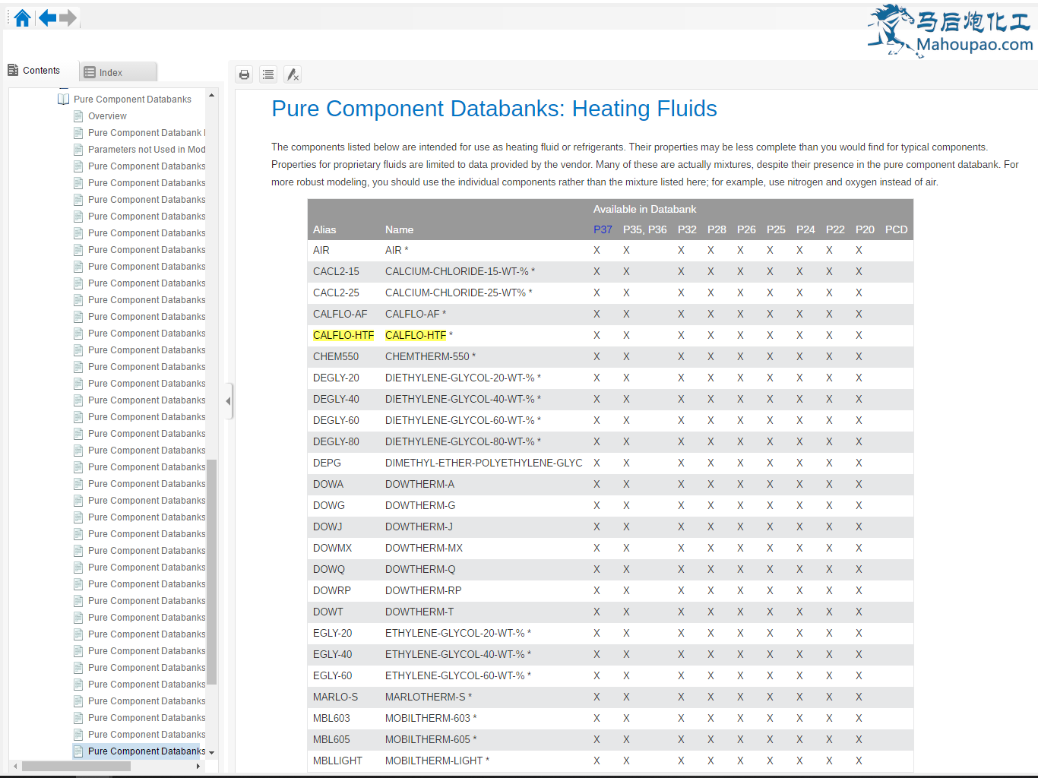Image resolution: width=1038 pixels, height=778 pixels.
Task: Click horizontal scrollbar left arrow
Action: click(x=15, y=766)
